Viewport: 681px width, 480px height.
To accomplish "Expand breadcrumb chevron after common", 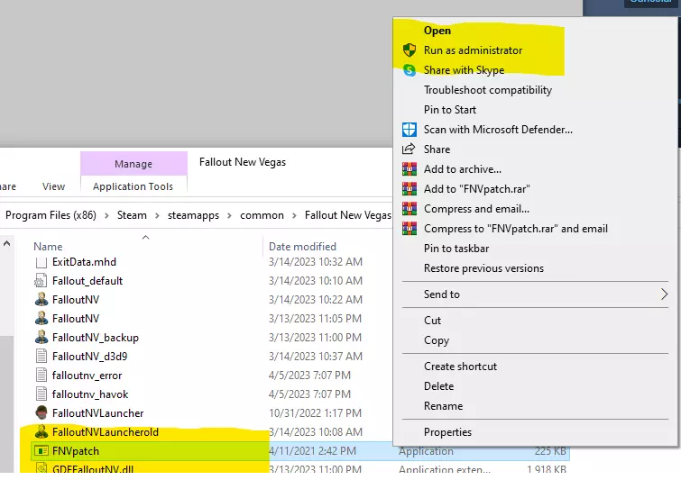I will (x=294, y=215).
